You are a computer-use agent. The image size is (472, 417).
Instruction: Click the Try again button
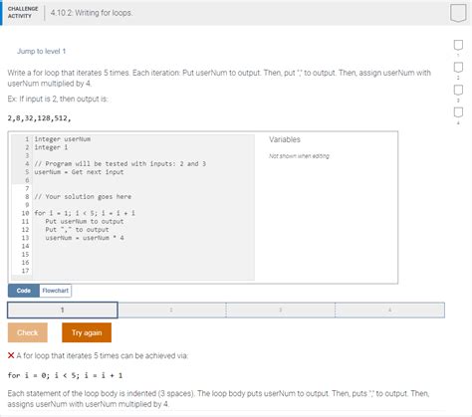(87, 332)
